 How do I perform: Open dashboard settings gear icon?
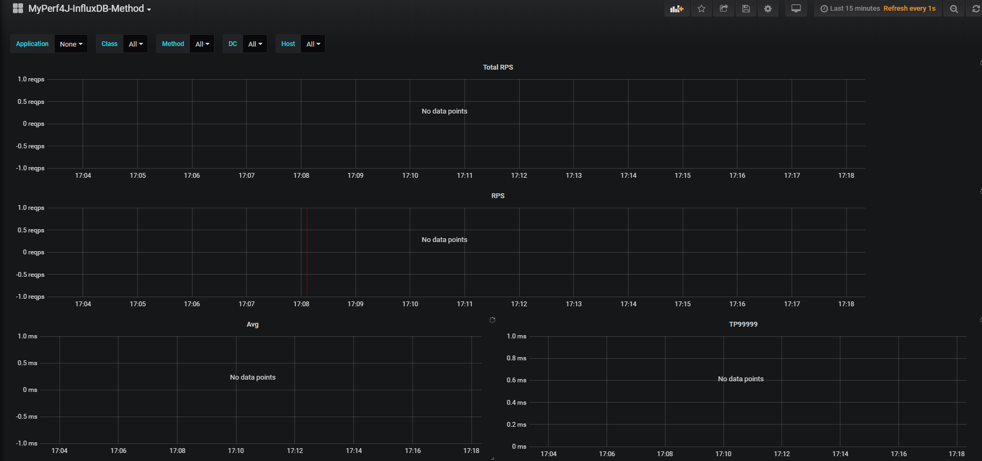click(x=768, y=9)
